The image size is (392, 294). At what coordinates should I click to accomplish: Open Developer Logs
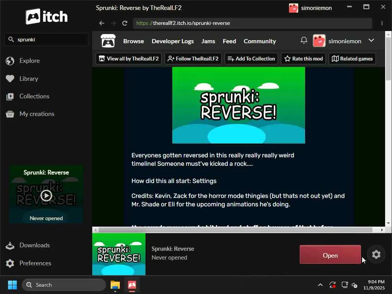pyautogui.click(x=173, y=41)
